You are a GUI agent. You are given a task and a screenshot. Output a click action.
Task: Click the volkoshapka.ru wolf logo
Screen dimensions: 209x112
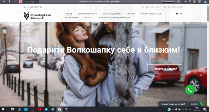pyautogui.click(x=37, y=16)
